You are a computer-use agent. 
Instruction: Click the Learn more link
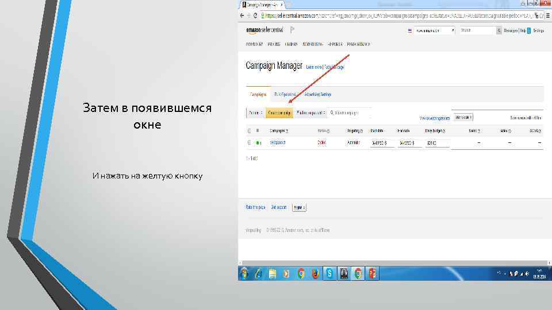pos(313,67)
